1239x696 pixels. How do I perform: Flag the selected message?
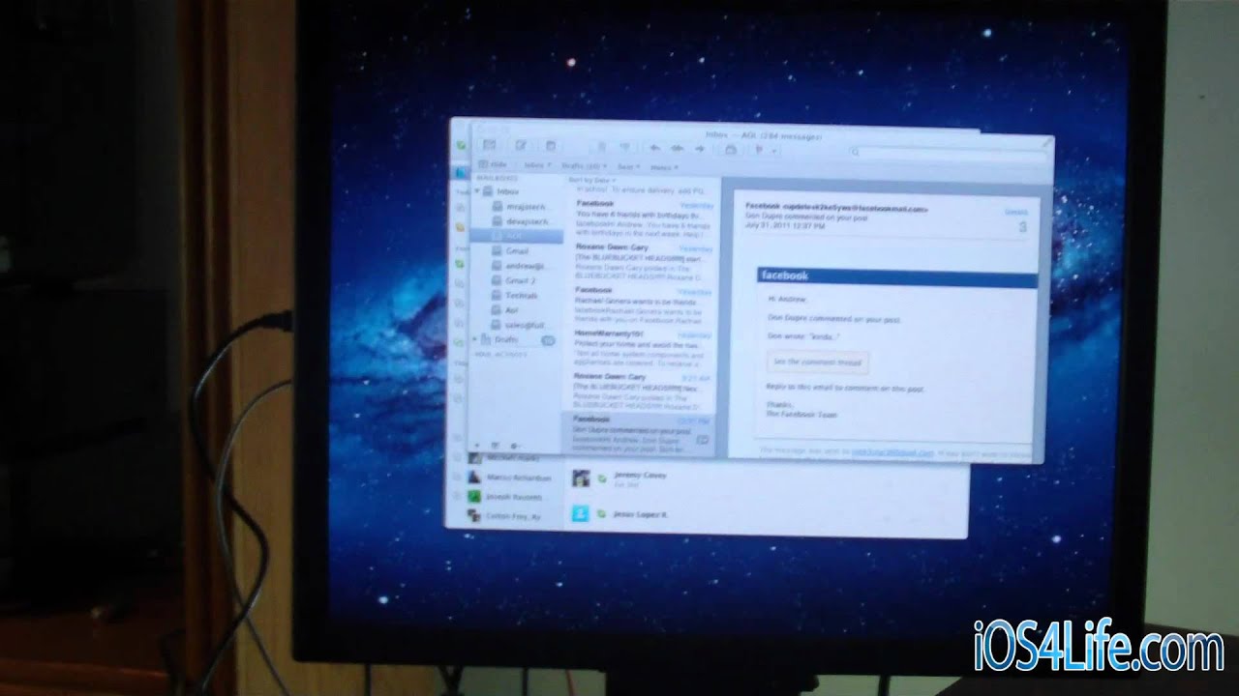pyautogui.click(x=758, y=150)
